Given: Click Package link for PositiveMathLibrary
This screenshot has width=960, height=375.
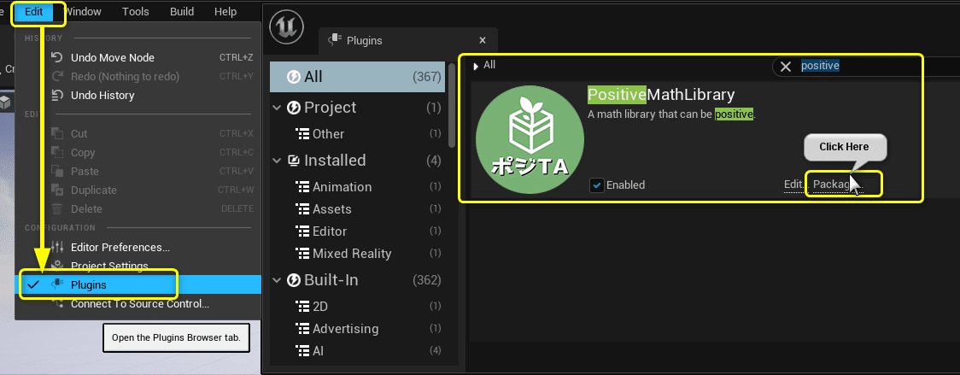Looking at the screenshot, I should click(837, 185).
